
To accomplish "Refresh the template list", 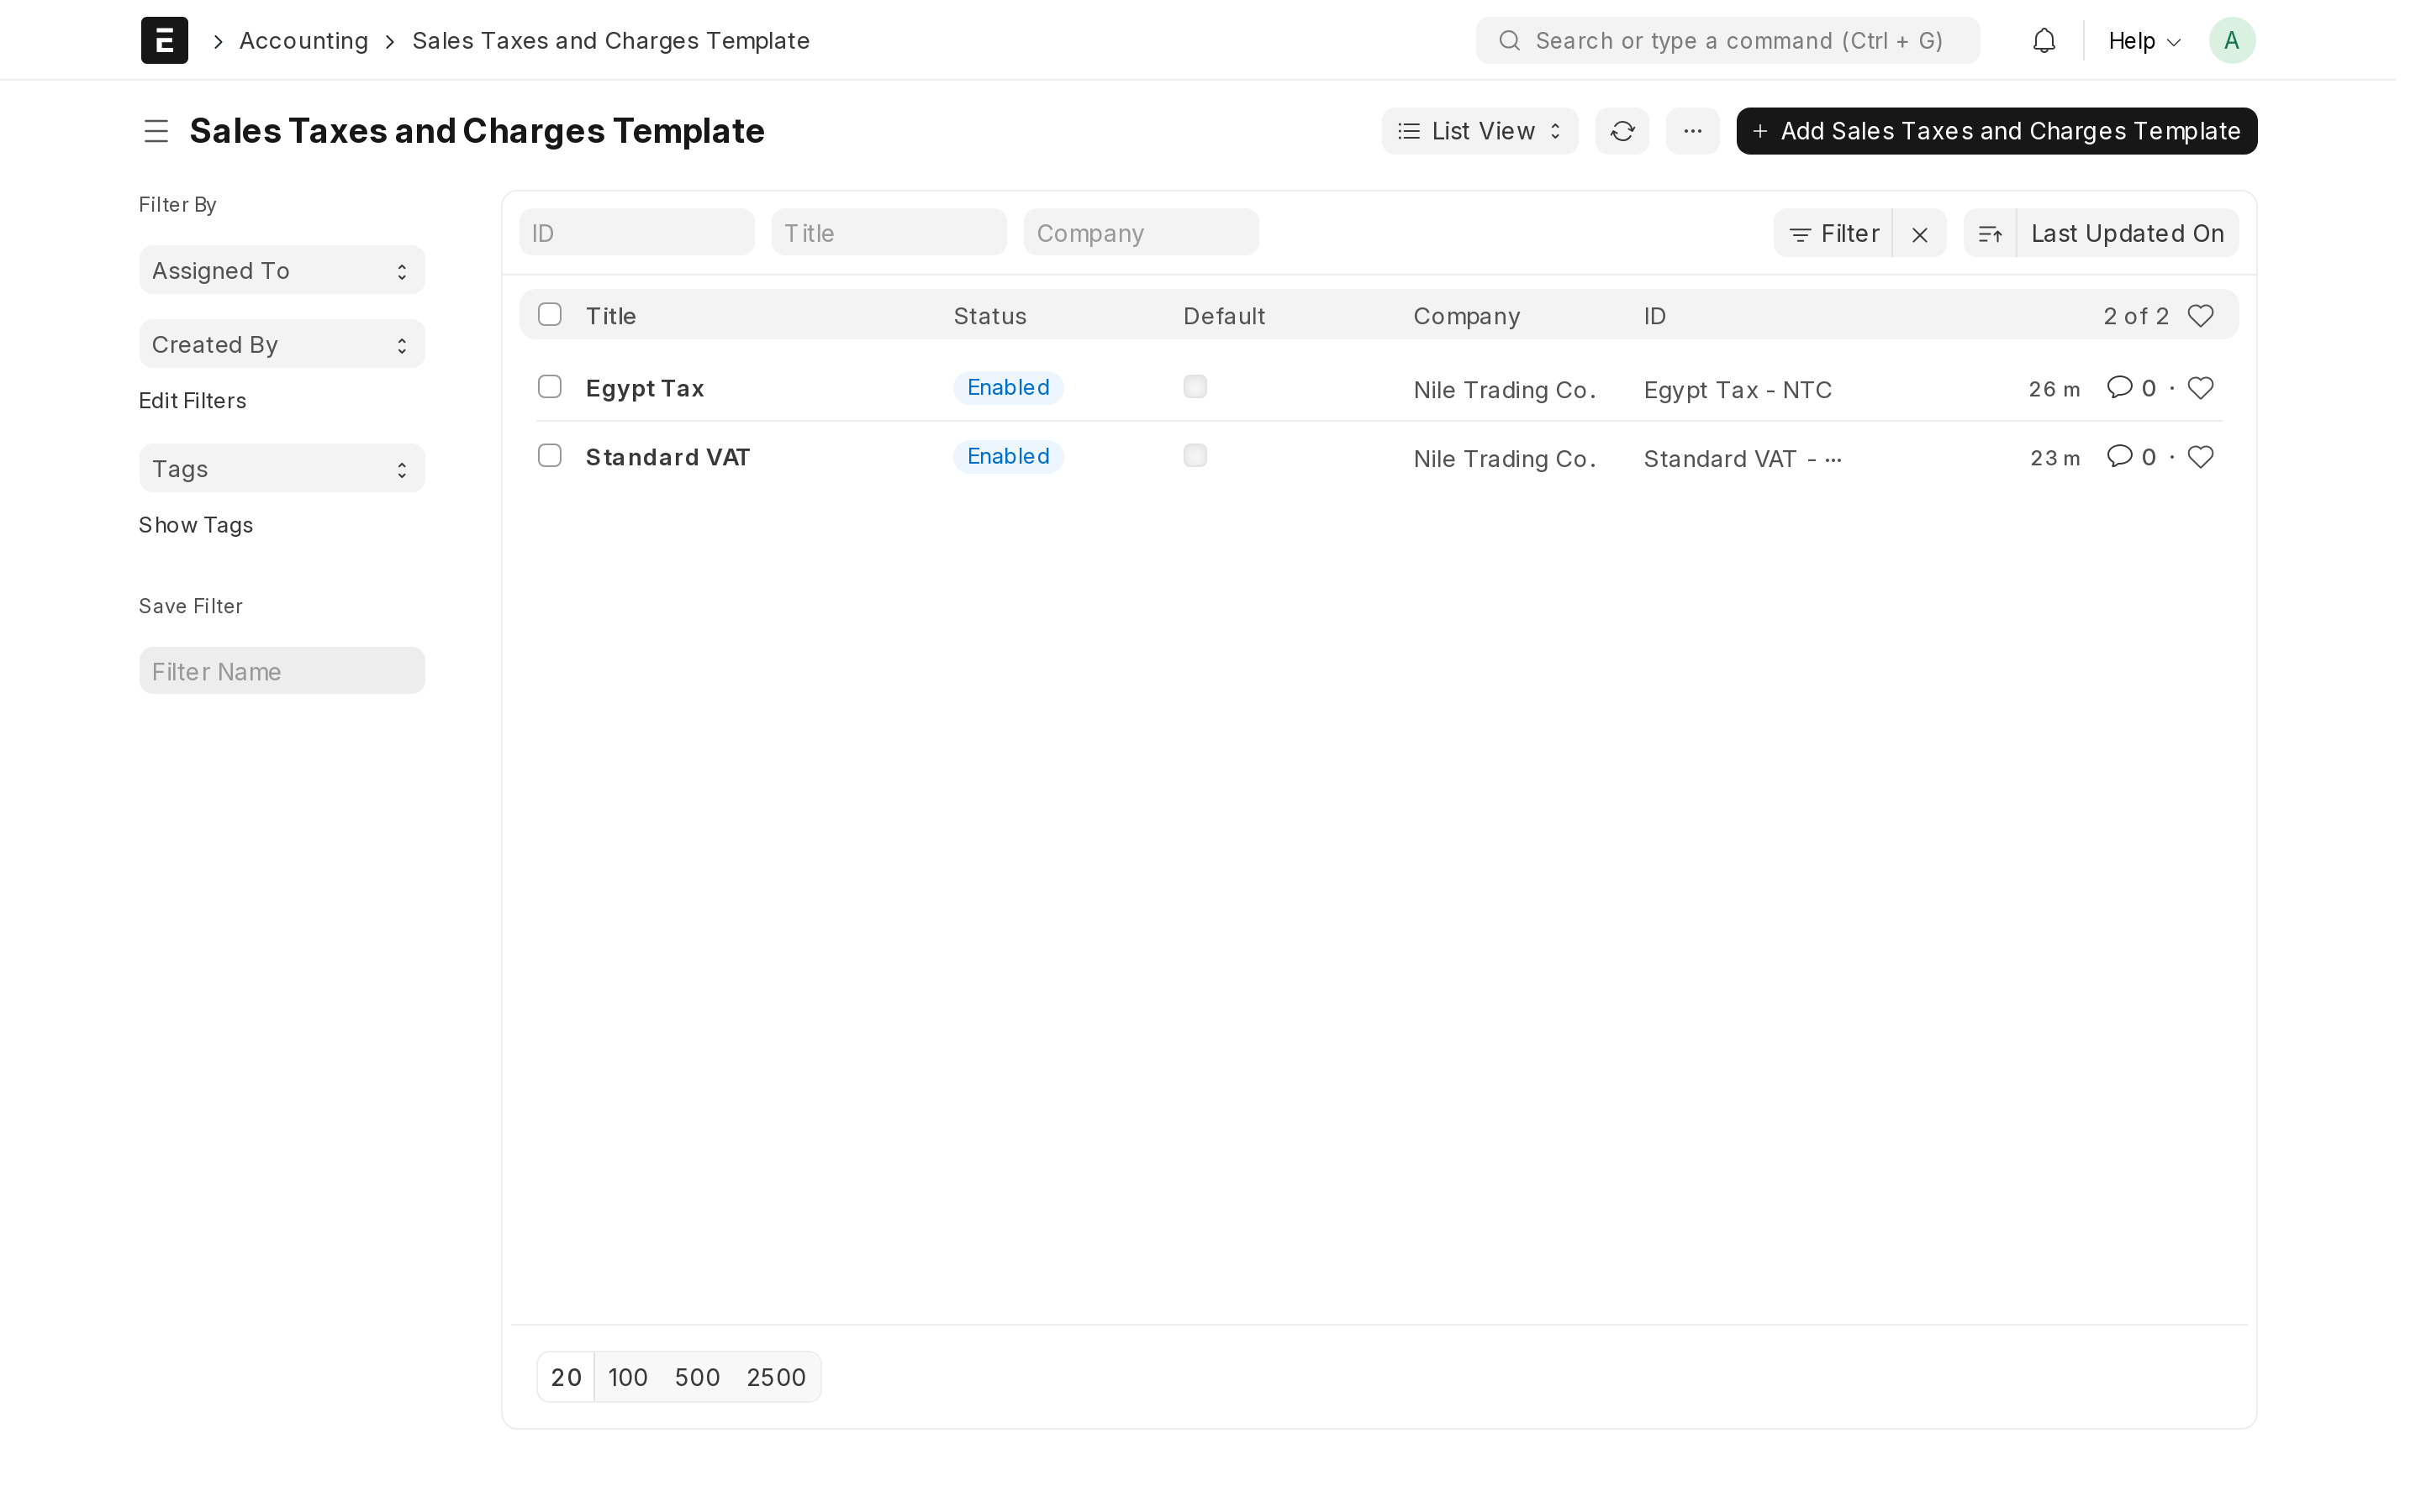I will (x=1622, y=131).
